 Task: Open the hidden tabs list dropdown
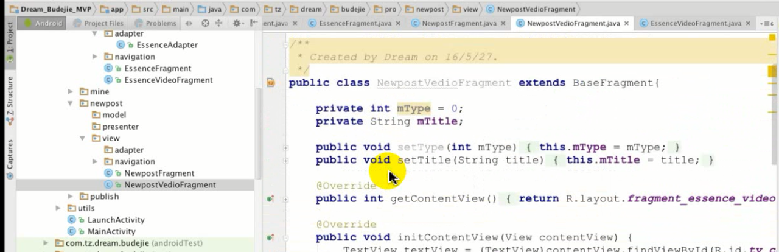tap(767, 23)
